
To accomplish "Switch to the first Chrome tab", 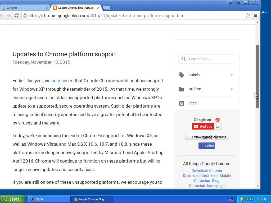I will coord(24,8).
